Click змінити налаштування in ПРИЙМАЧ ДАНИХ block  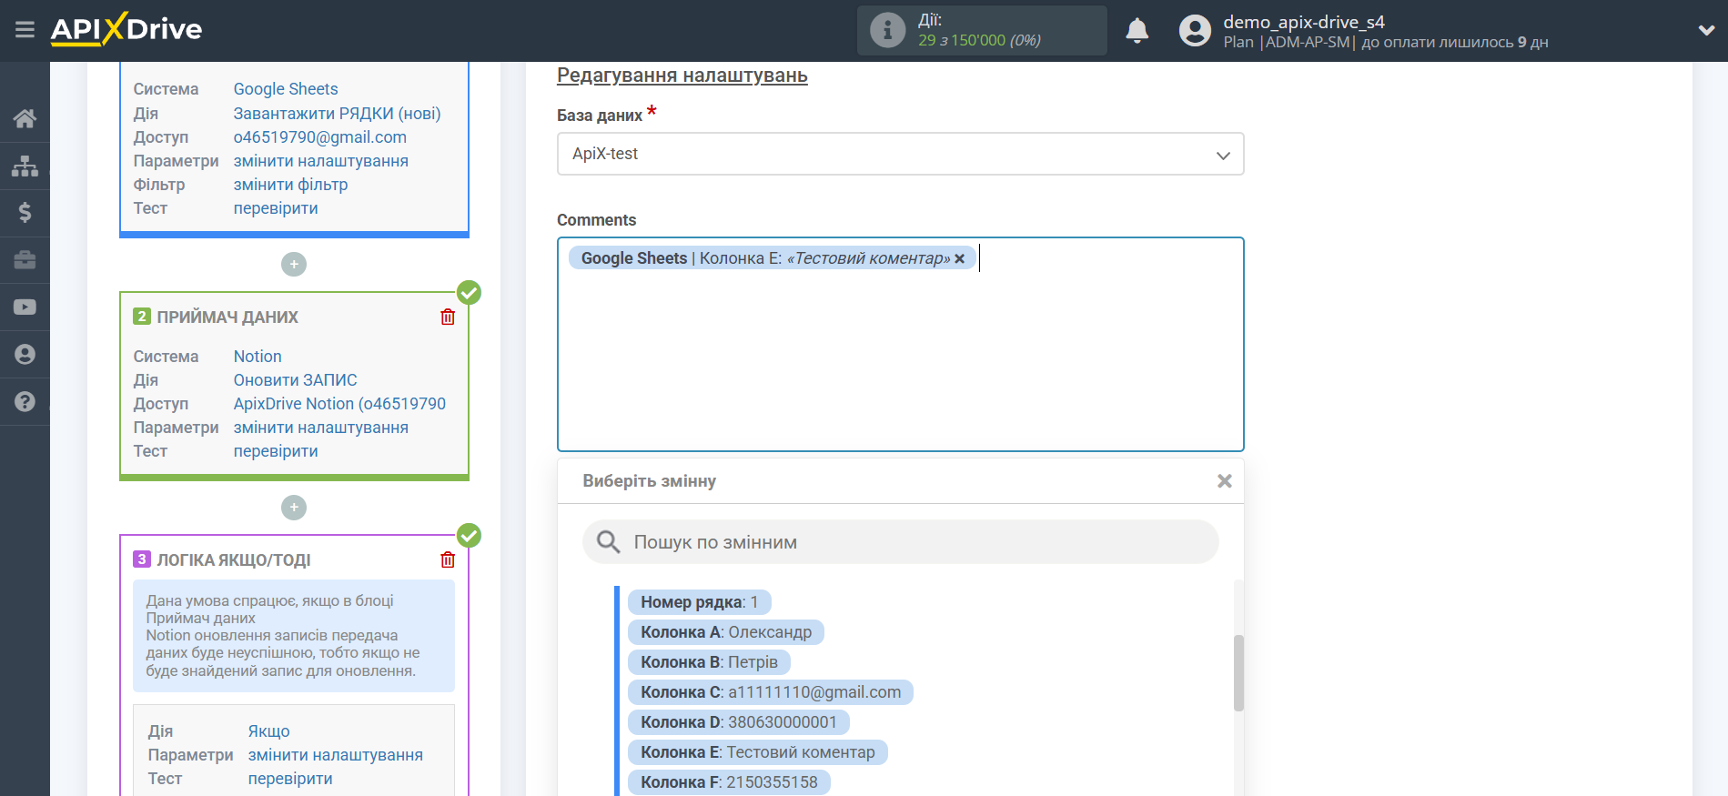pos(320,428)
